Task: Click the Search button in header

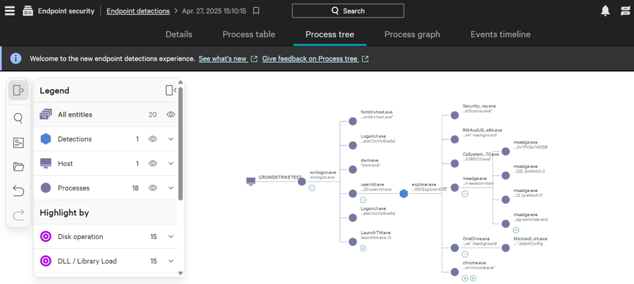Action: coord(348,11)
